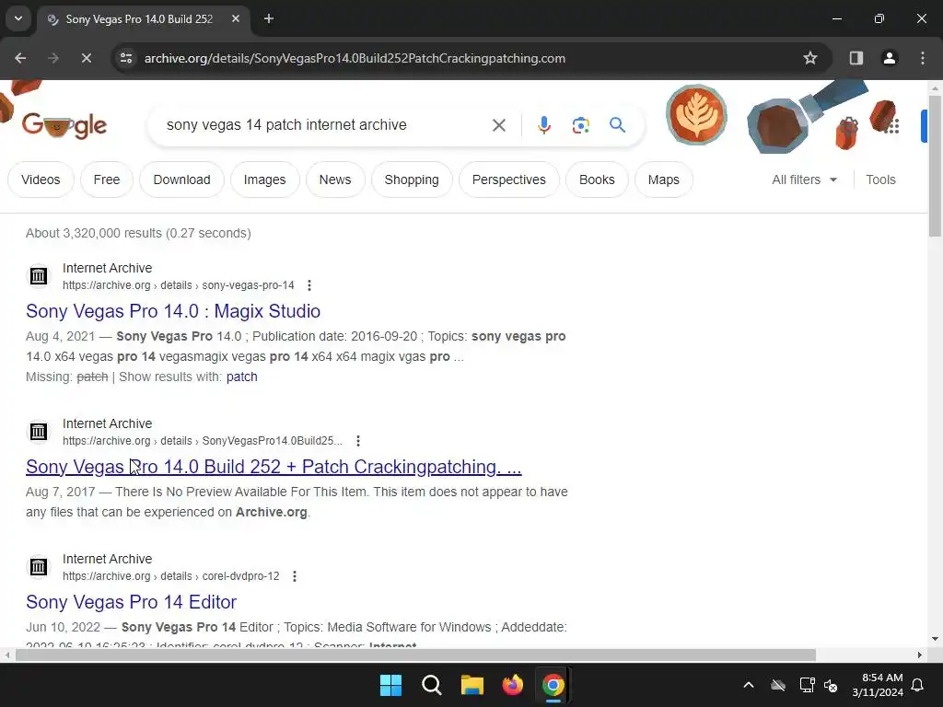This screenshot has width=943, height=707.
Task: Open the Windows Start menu
Action: click(x=390, y=685)
